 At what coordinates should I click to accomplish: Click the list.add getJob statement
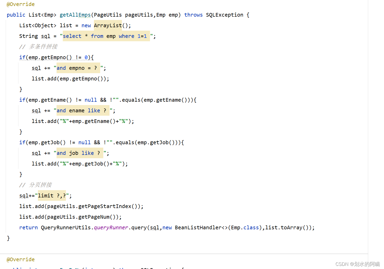(80, 164)
